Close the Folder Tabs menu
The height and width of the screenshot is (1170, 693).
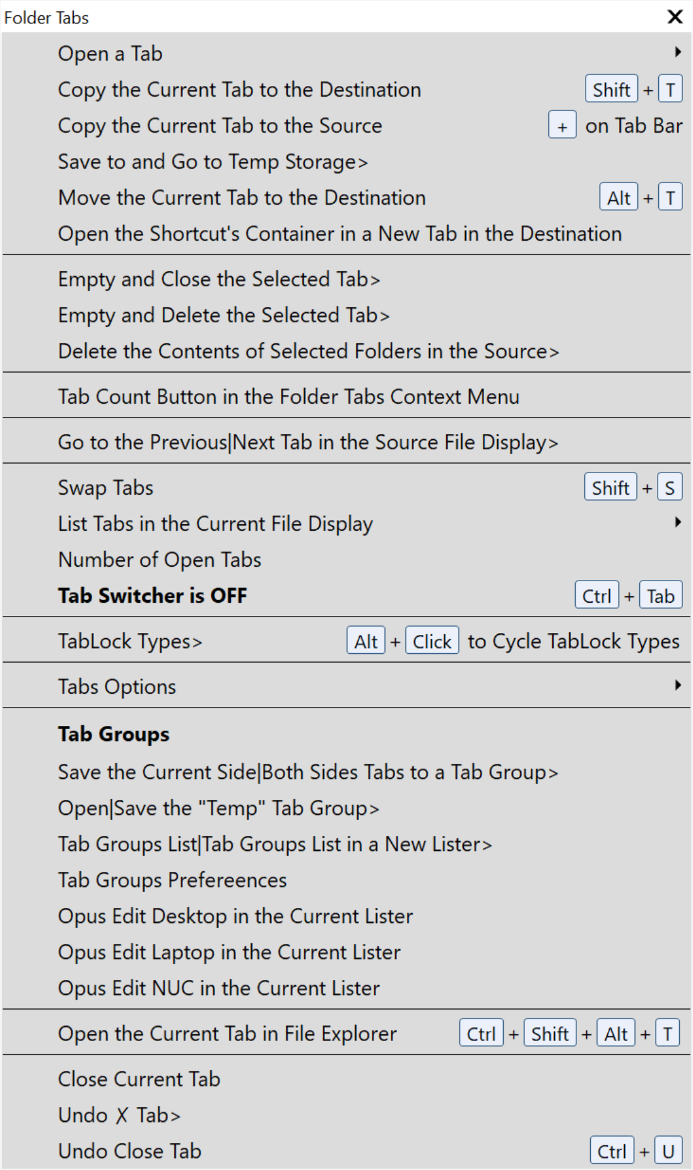click(675, 17)
